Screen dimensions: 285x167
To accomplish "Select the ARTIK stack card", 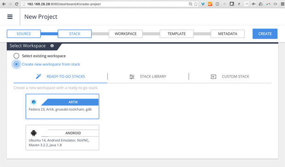I will [63, 106].
